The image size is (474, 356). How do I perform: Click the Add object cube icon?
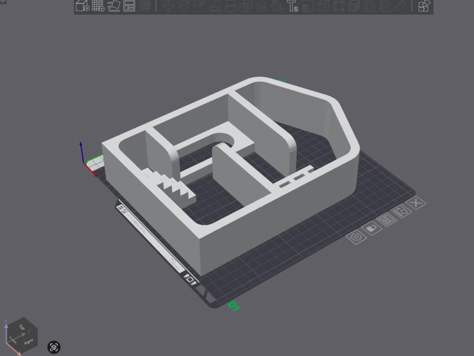coord(82,5)
